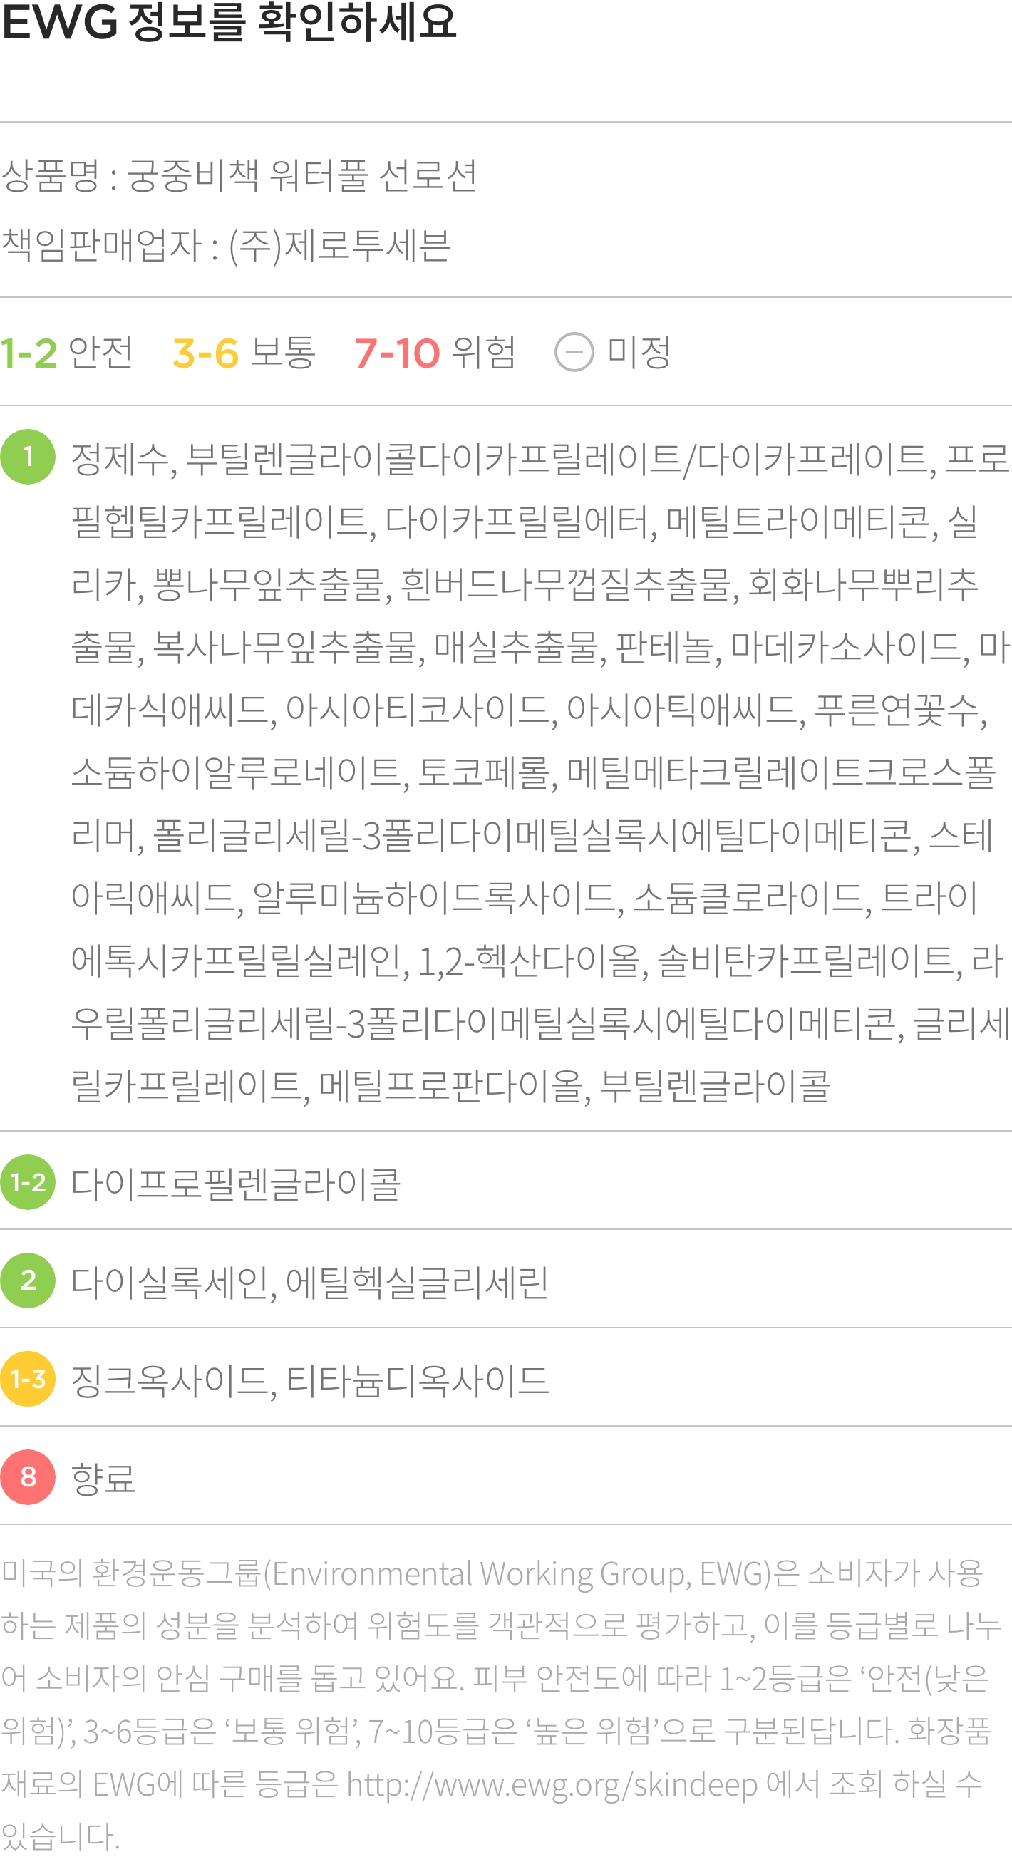Viewport: 1012px width, 1857px height.
Task: Click the 티타늄디옥사이드 ingredient
Action: (x=418, y=1380)
